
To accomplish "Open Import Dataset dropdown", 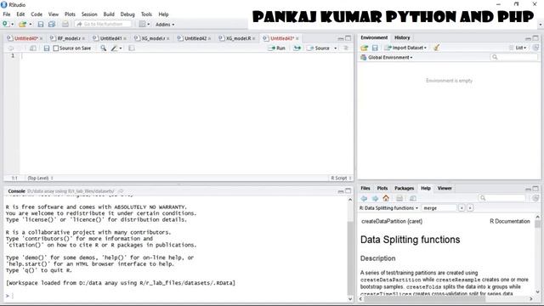I will (x=406, y=48).
